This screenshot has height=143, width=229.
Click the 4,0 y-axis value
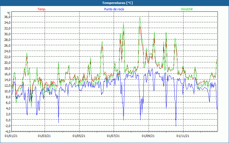tap(8, 108)
